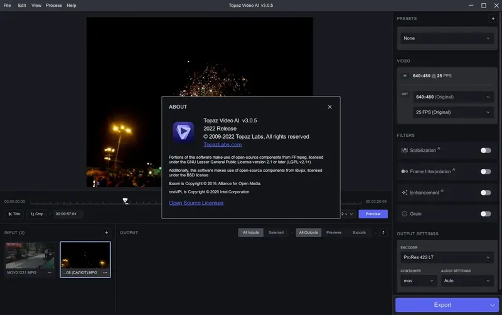Image resolution: width=502 pixels, height=315 pixels.
Task: Add input video with plus icon
Action: click(x=106, y=233)
